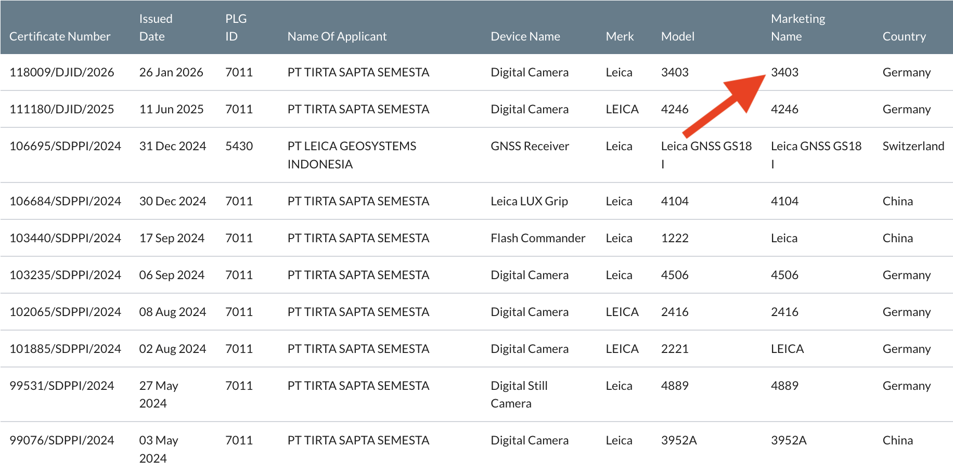Click the Certificate Number column header

click(60, 36)
